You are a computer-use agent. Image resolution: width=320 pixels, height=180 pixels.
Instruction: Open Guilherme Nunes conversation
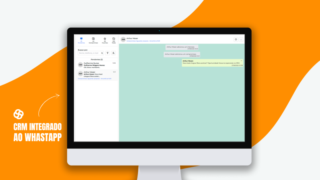(x=96, y=65)
